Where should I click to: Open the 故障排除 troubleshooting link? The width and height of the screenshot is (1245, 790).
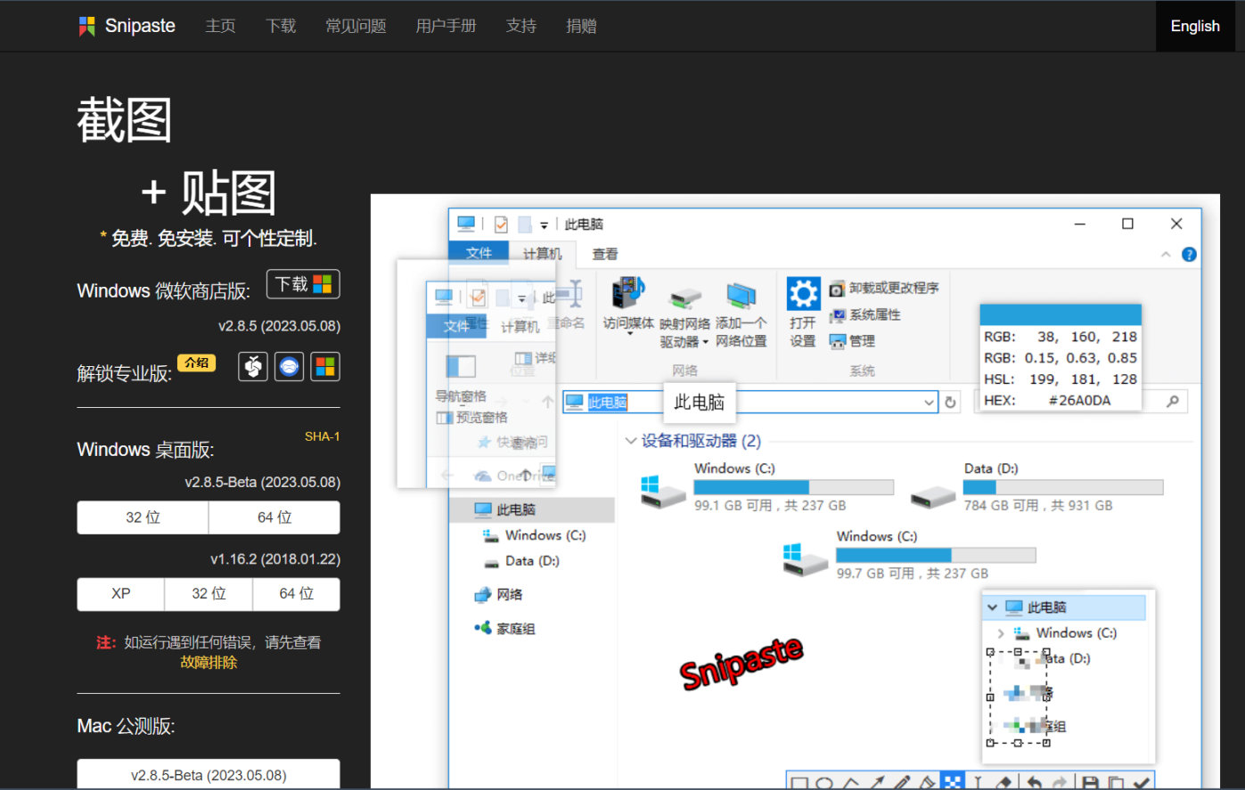point(209,663)
